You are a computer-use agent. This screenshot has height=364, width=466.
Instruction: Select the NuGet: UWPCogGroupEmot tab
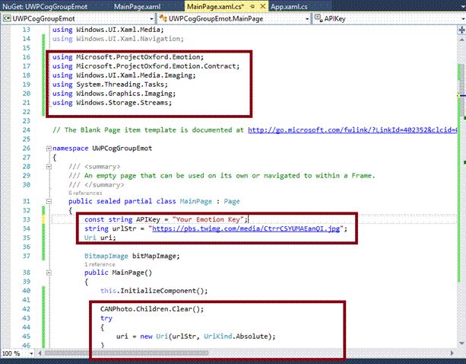pyautogui.click(x=45, y=7)
